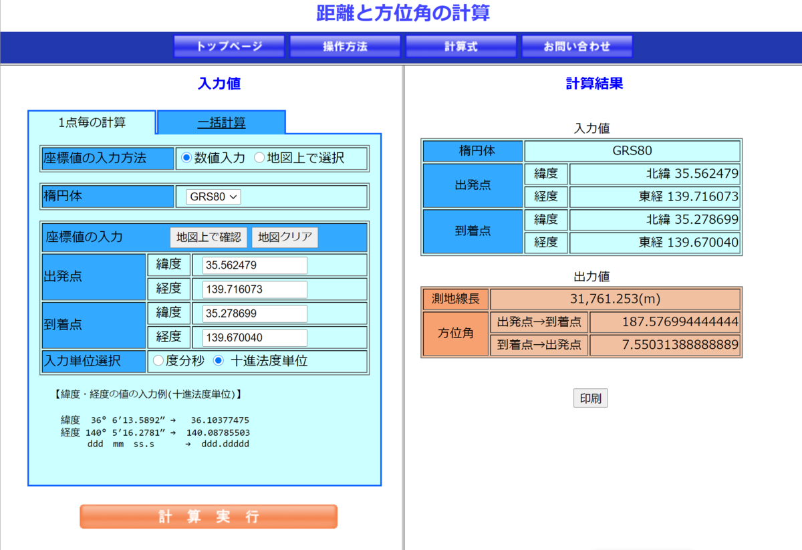Click the 距離と方位角の計算 page title
Image resolution: width=802 pixels, height=550 pixels.
coord(403,13)
